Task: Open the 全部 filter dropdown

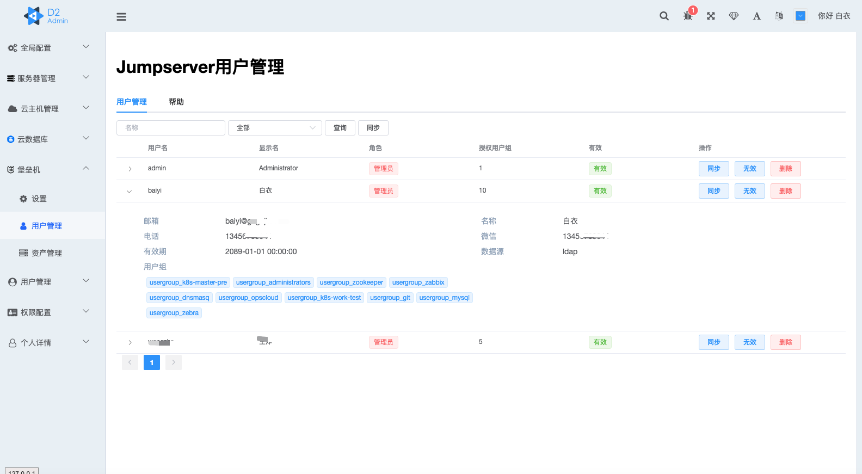Action: point(275,128)
